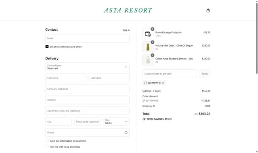Click the Phone field help icon
This screenshot has width=258, height=153.
pos(126,132)
